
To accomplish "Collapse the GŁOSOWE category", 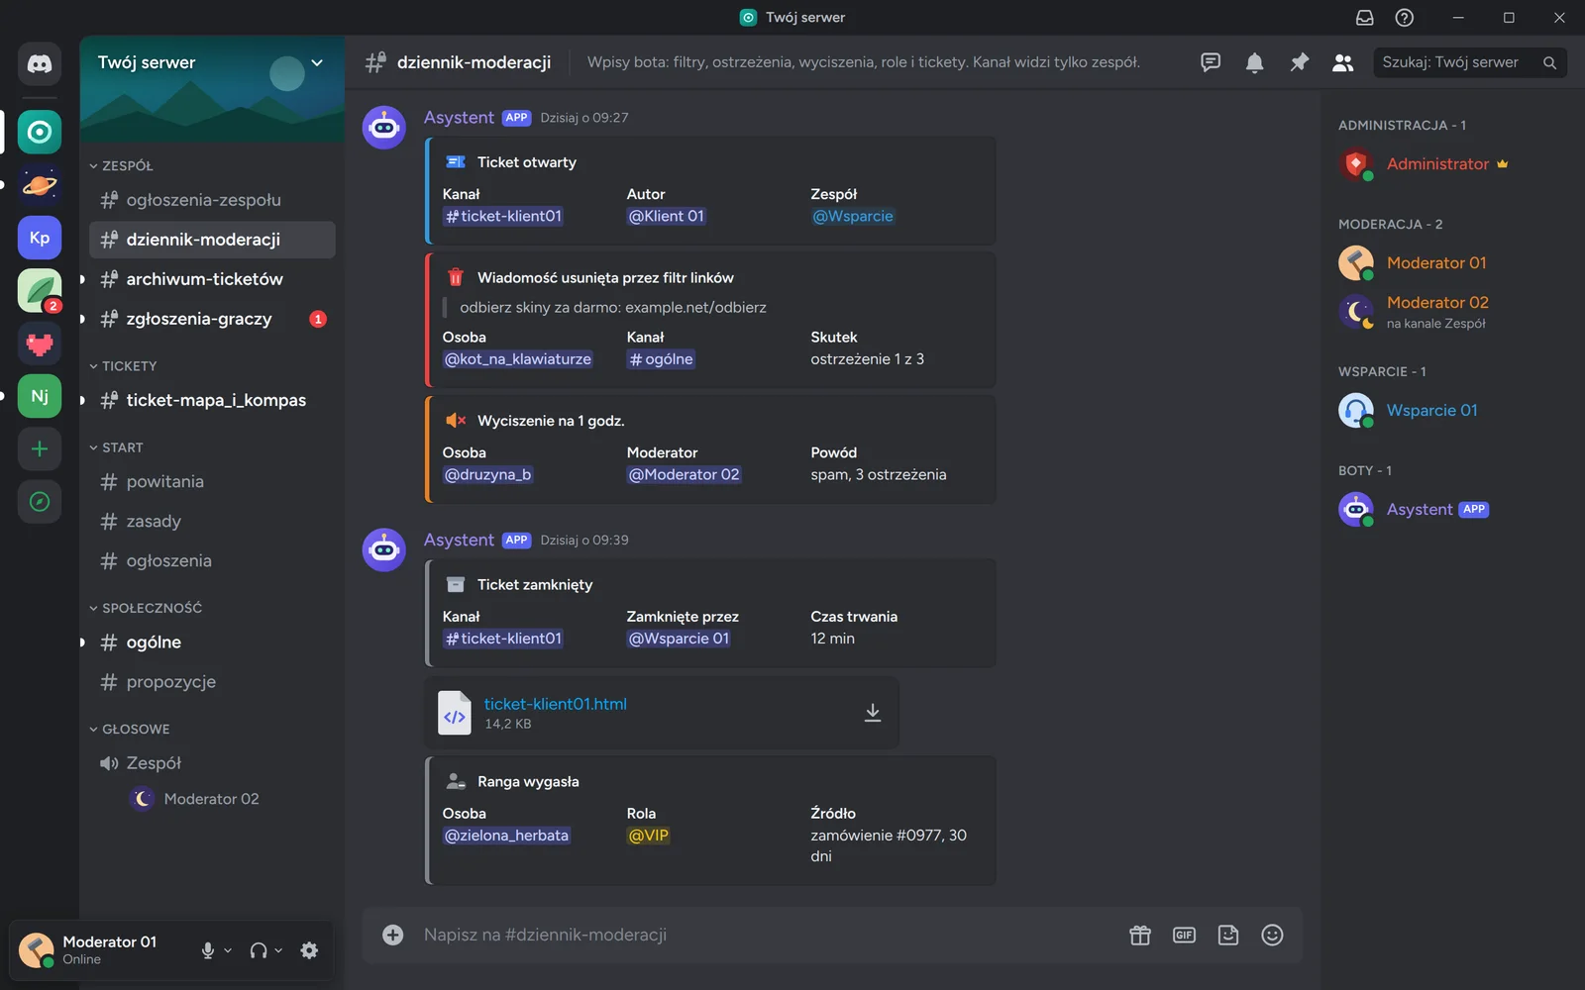I will (x=130, y=730).
